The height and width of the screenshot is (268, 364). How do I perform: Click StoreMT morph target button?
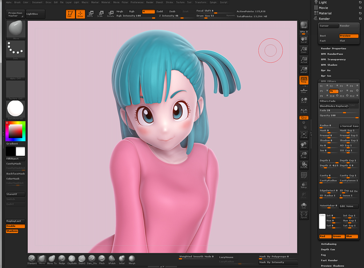[x=15, y=194]
